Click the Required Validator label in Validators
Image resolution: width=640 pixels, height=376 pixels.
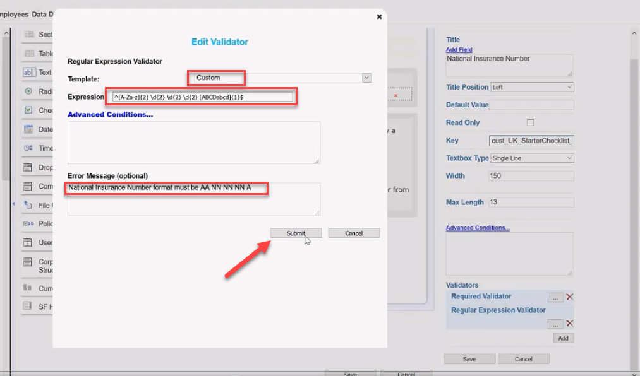pyautogui.click(x=481, y=296)
